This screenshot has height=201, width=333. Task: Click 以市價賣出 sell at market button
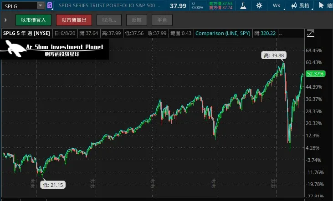coord(74,20)
